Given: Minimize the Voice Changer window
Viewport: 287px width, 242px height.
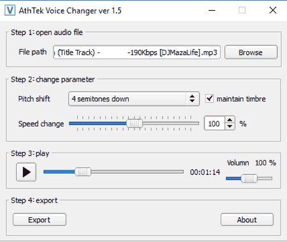Looking at the screenshot, I should (x=212, y=10).
